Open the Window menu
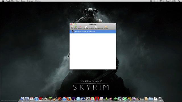Image resolution: width=182 pixels, height=102 pixels. (x=38, y=1)
